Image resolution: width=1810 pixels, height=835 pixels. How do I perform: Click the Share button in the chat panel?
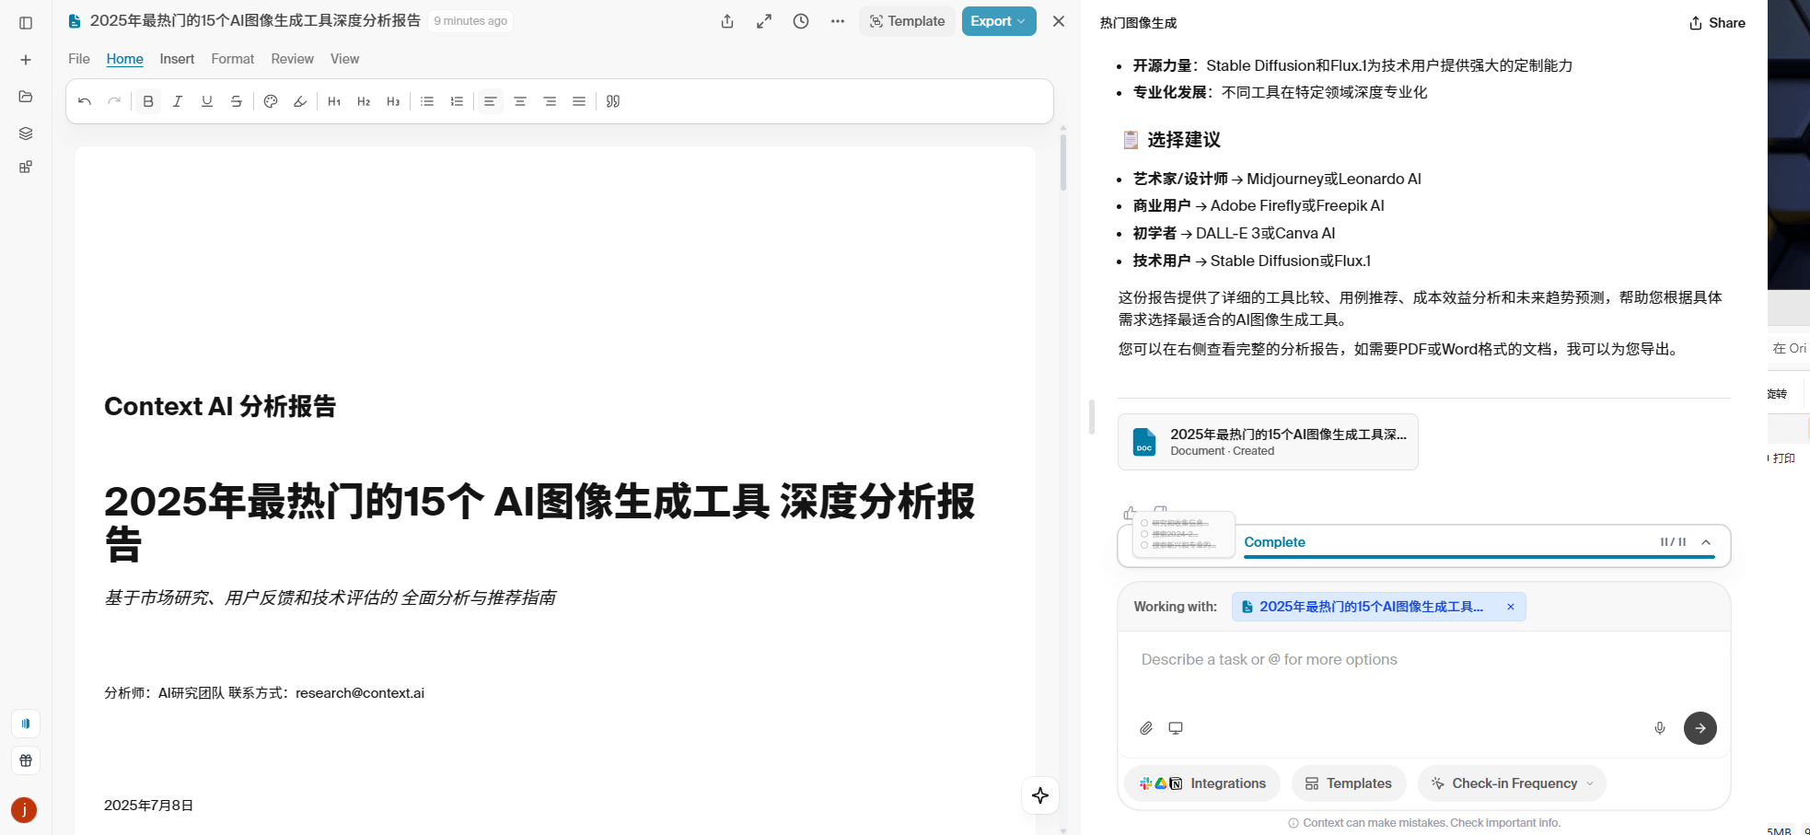pos(1717,23)
